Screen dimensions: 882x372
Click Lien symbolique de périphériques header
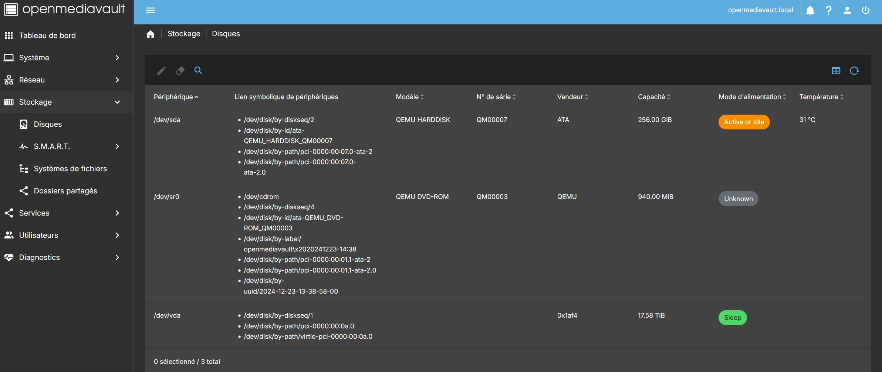pyautogui.click(x=286, y=97)
